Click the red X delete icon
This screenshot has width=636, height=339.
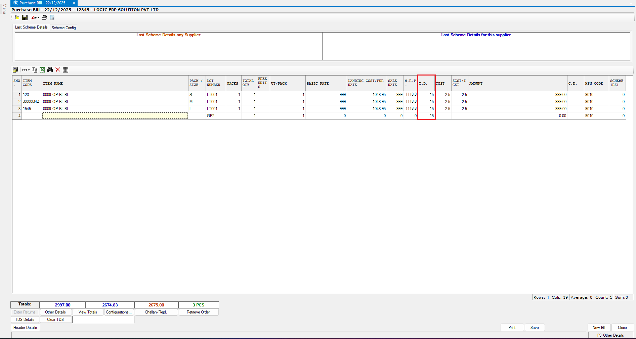(x=58, y=70)
